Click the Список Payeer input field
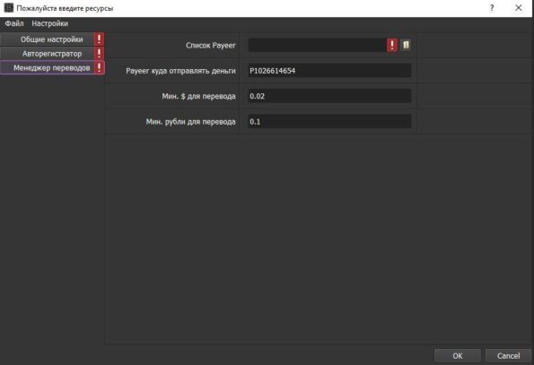 [318, 45]
